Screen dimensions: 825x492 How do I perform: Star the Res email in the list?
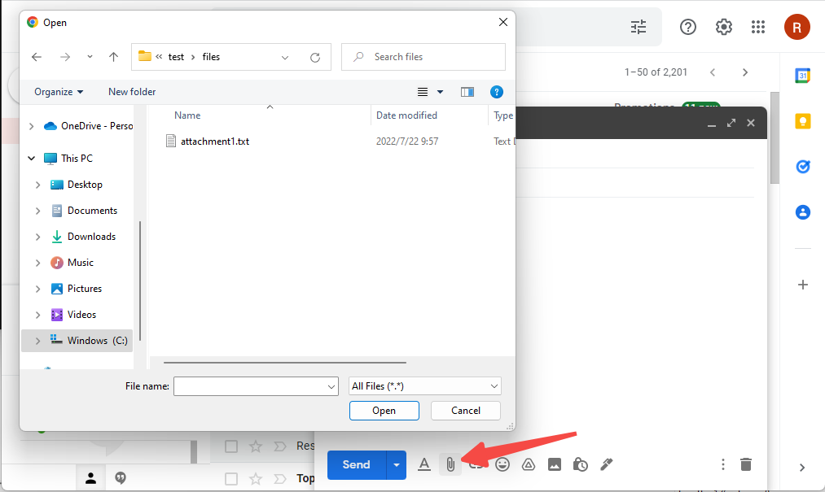256,446
